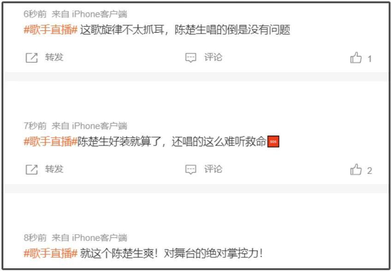Click the 7秒前 timestamp
391x271 pixels.
[35, 126]
